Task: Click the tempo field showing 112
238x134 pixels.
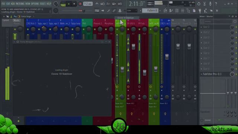Action: tap(88, 4)
